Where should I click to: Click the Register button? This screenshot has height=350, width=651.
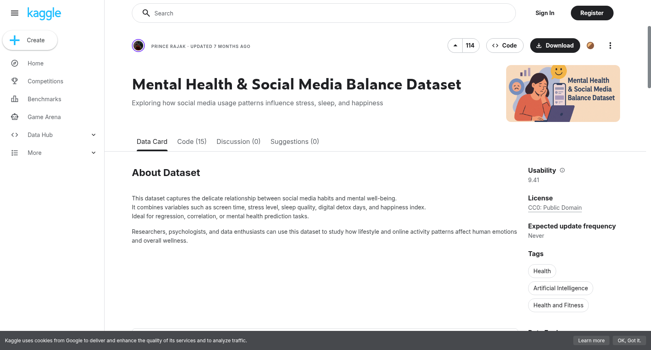click(x=592, y=13)
